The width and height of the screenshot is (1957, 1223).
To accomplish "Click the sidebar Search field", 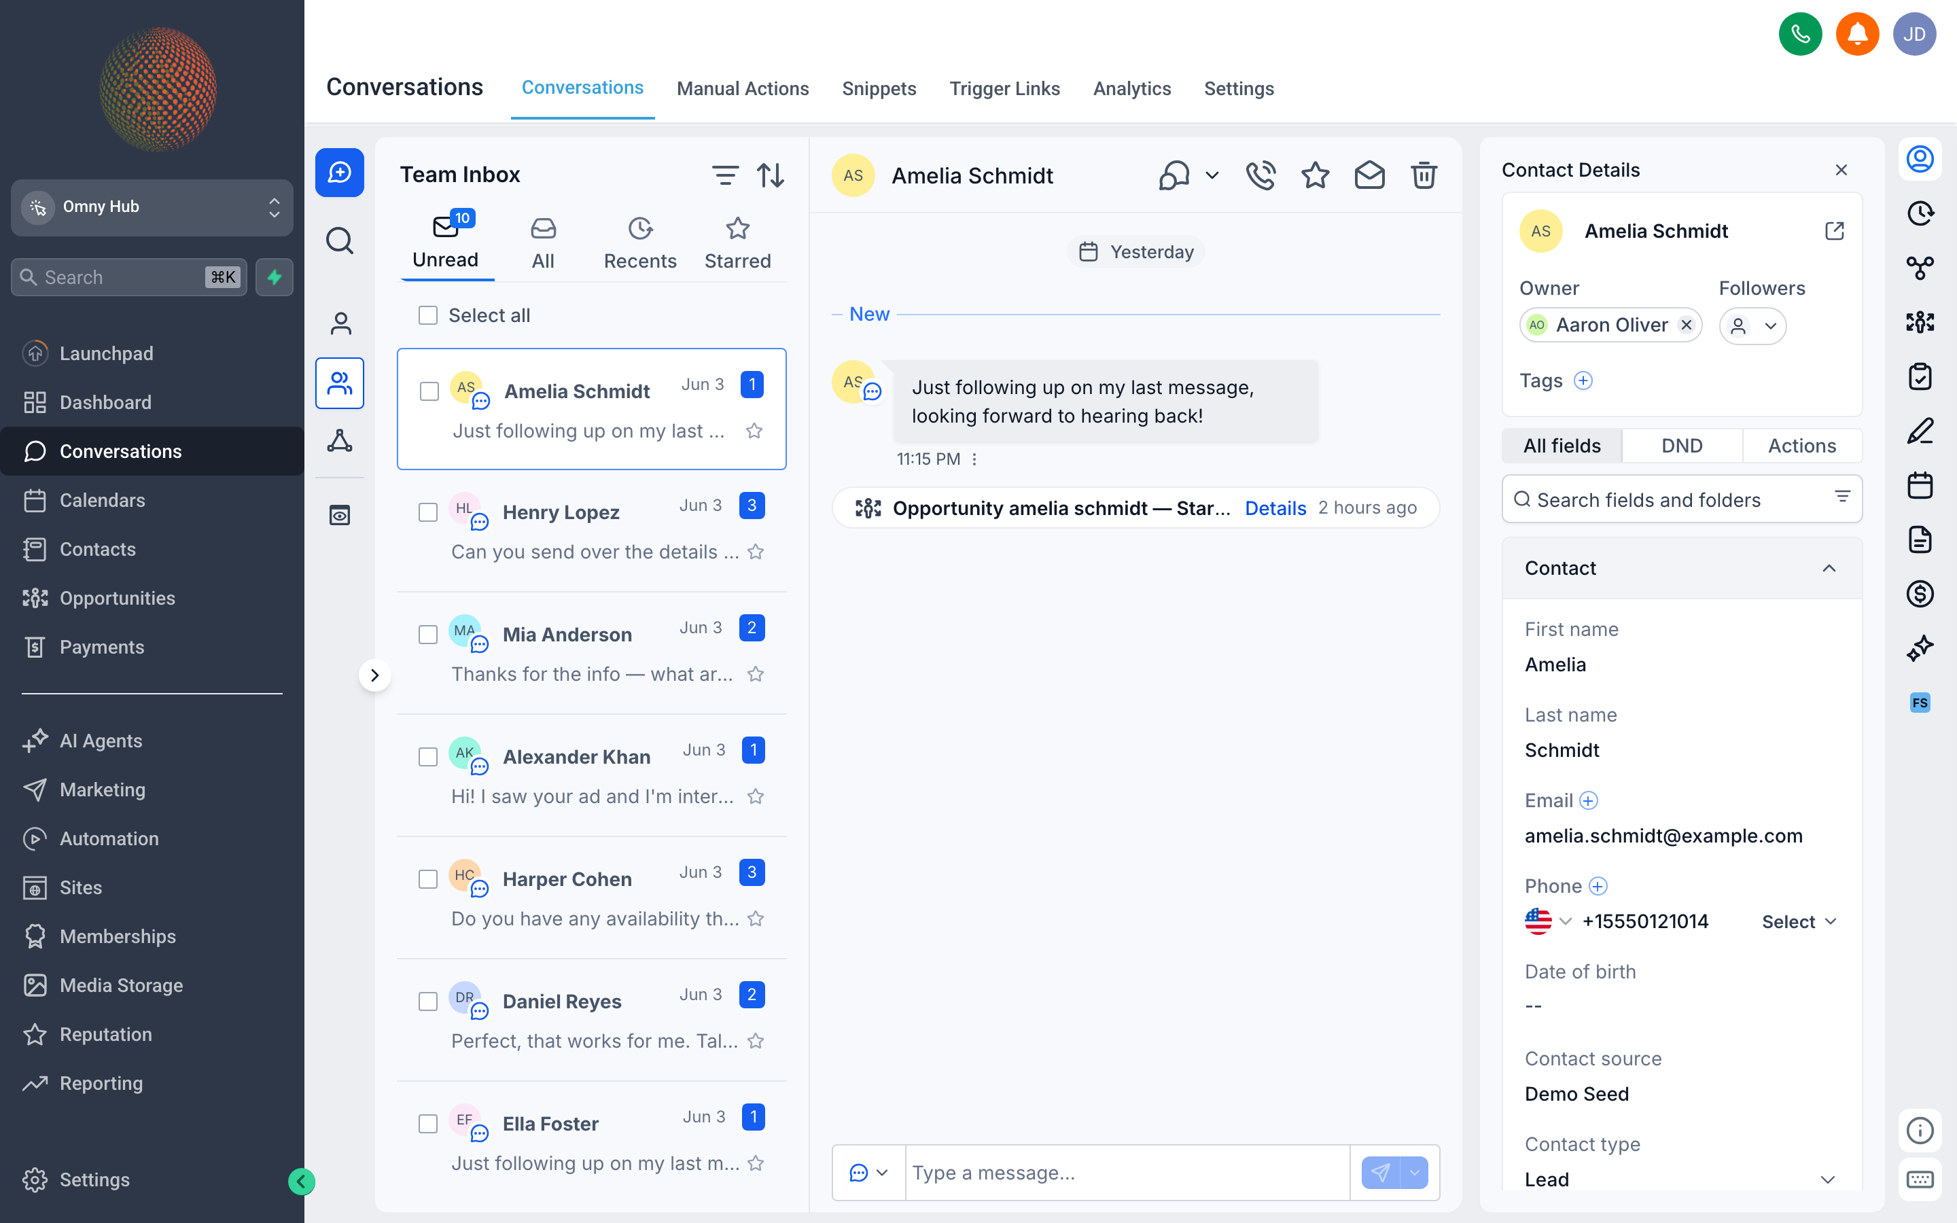I will click(x=128, y=277).
